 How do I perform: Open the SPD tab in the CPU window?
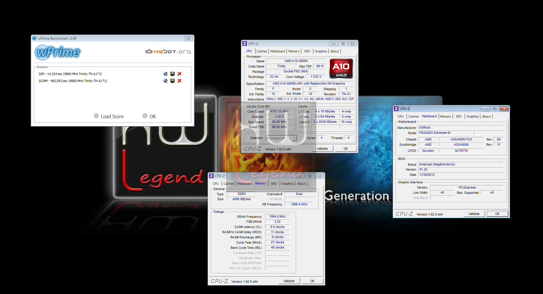click(x=307, y=51)
